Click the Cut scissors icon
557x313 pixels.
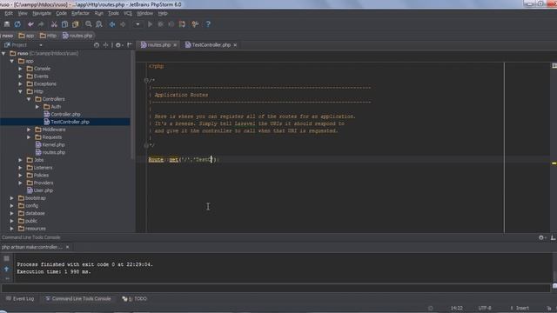(x=54, y=24)
